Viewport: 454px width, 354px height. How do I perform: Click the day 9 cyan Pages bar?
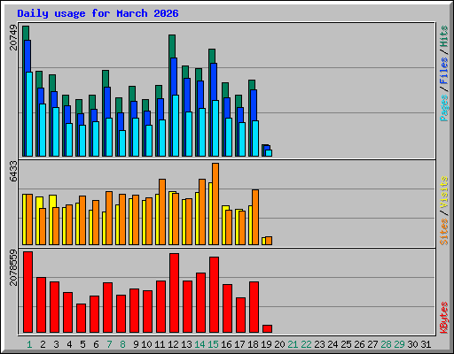[x=136, y=137]
